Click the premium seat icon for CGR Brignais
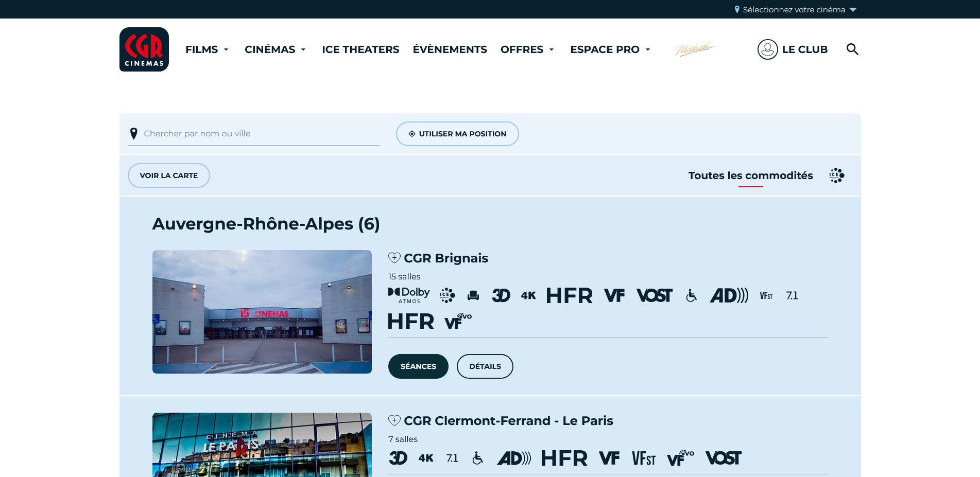This screenshot has width=980, height=477. click(x=473, y=295)
